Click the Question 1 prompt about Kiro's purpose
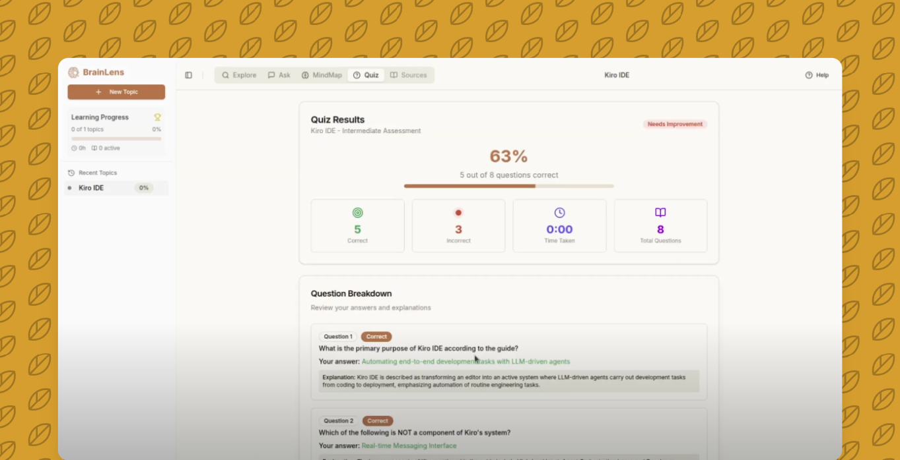Image resolution: width=900 pixels, height=460 pixels. [419, 349]
